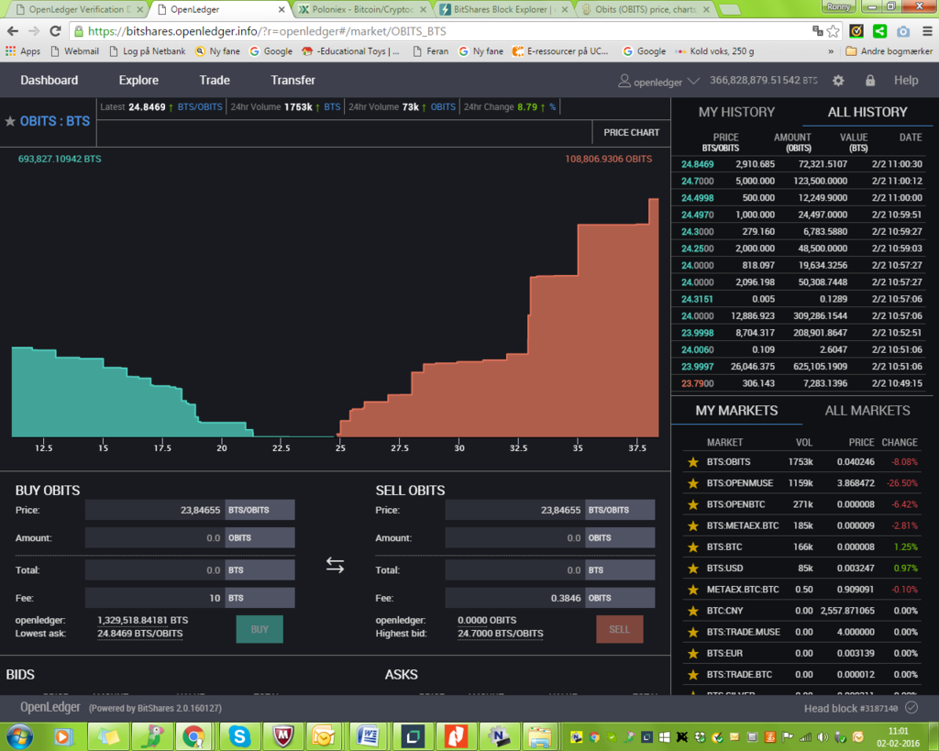
Task: Expand hidden bookmarks chevron
Action: tap(831, 51)
